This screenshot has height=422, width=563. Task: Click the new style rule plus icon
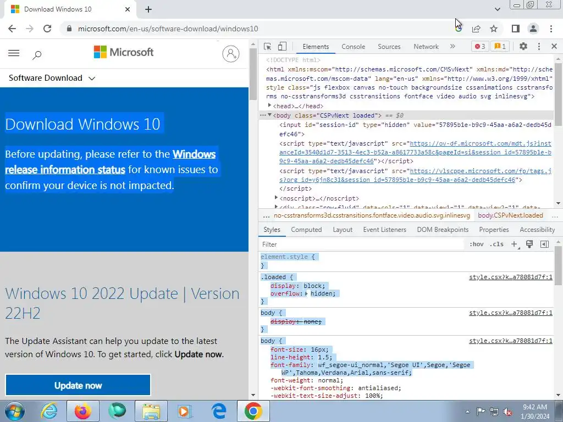(515, 245)
